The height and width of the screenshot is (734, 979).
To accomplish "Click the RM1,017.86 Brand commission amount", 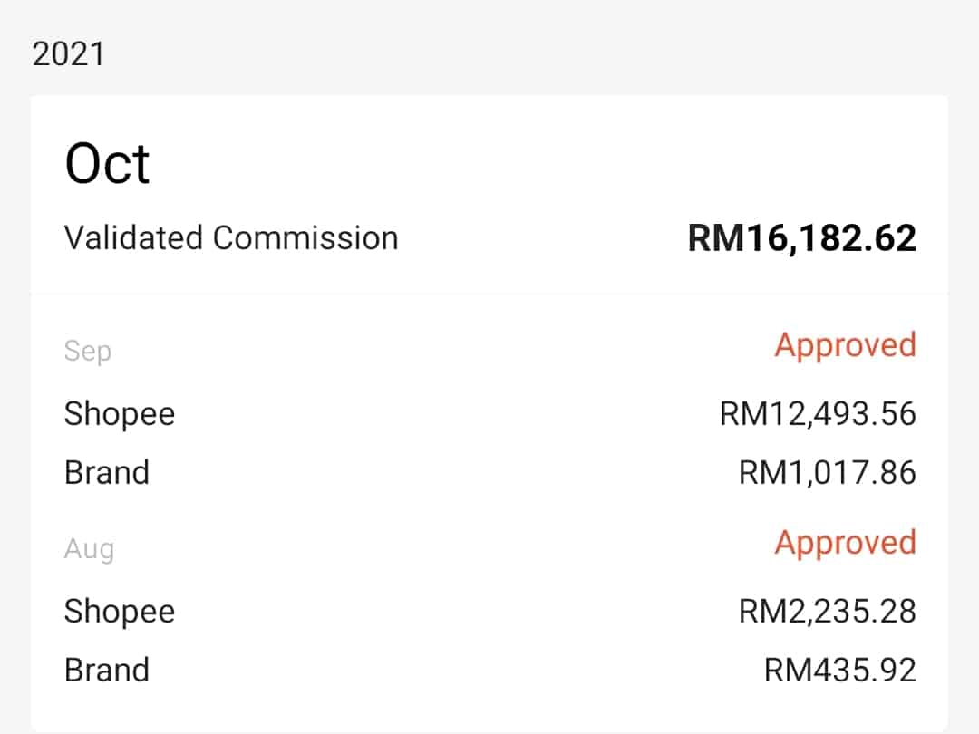I will [x=828, y=473].
